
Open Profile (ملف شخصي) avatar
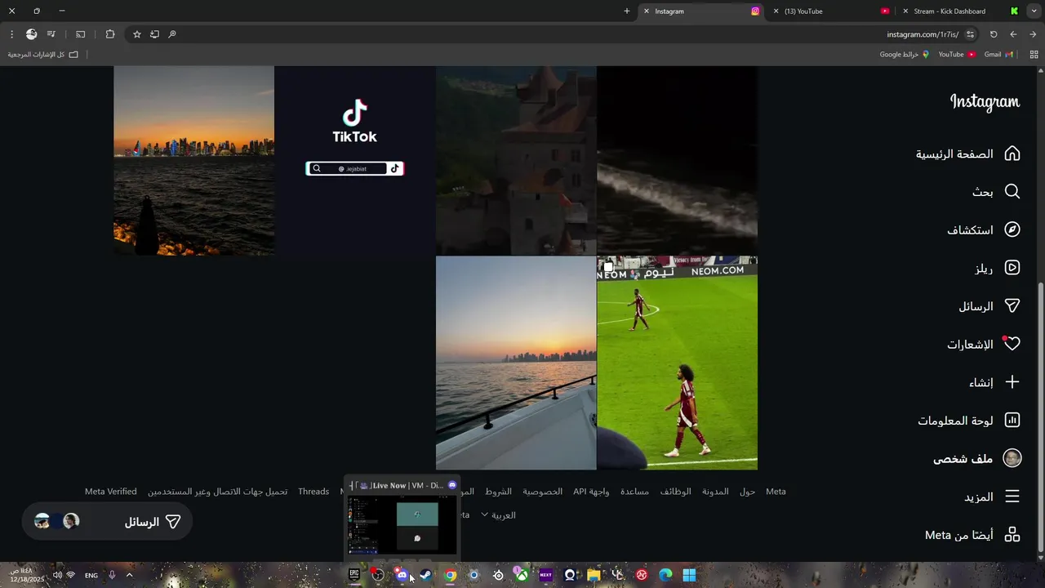click(x=1012, y=458)
